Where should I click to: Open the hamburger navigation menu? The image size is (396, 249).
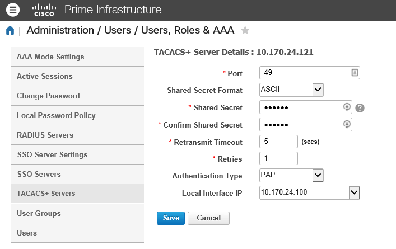coord(13,10)
